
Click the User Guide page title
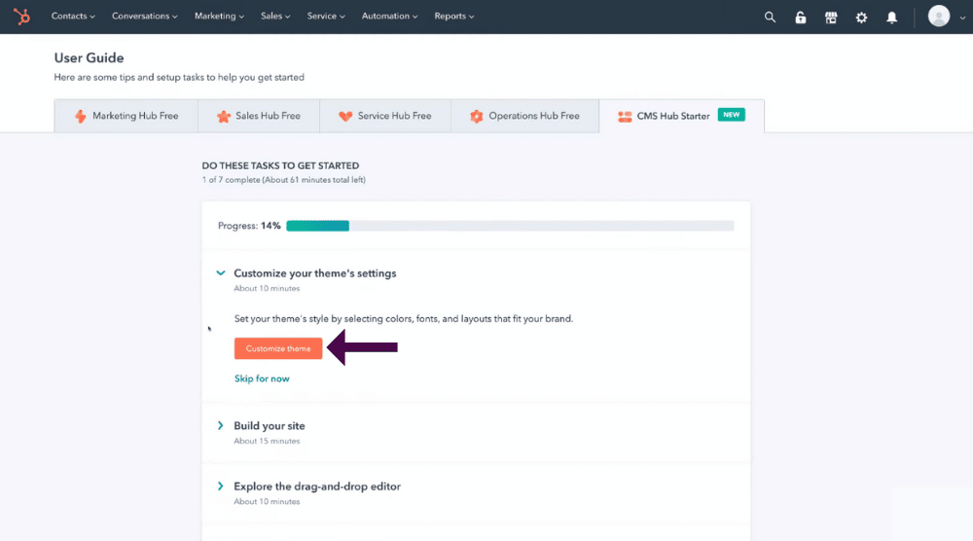click(89, 57)
